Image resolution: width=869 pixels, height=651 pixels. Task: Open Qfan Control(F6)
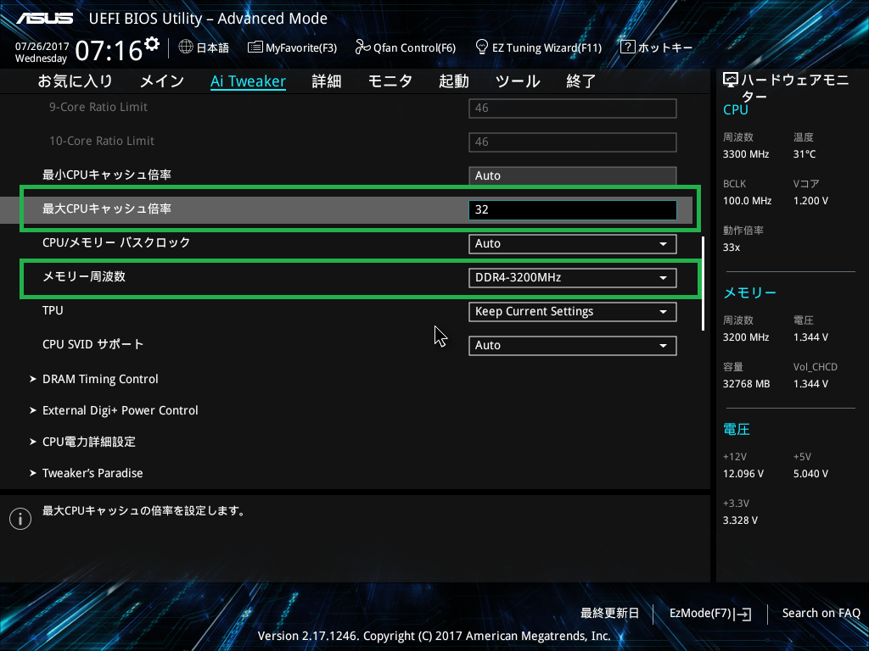pyautogui.click(x=406, y=47)
